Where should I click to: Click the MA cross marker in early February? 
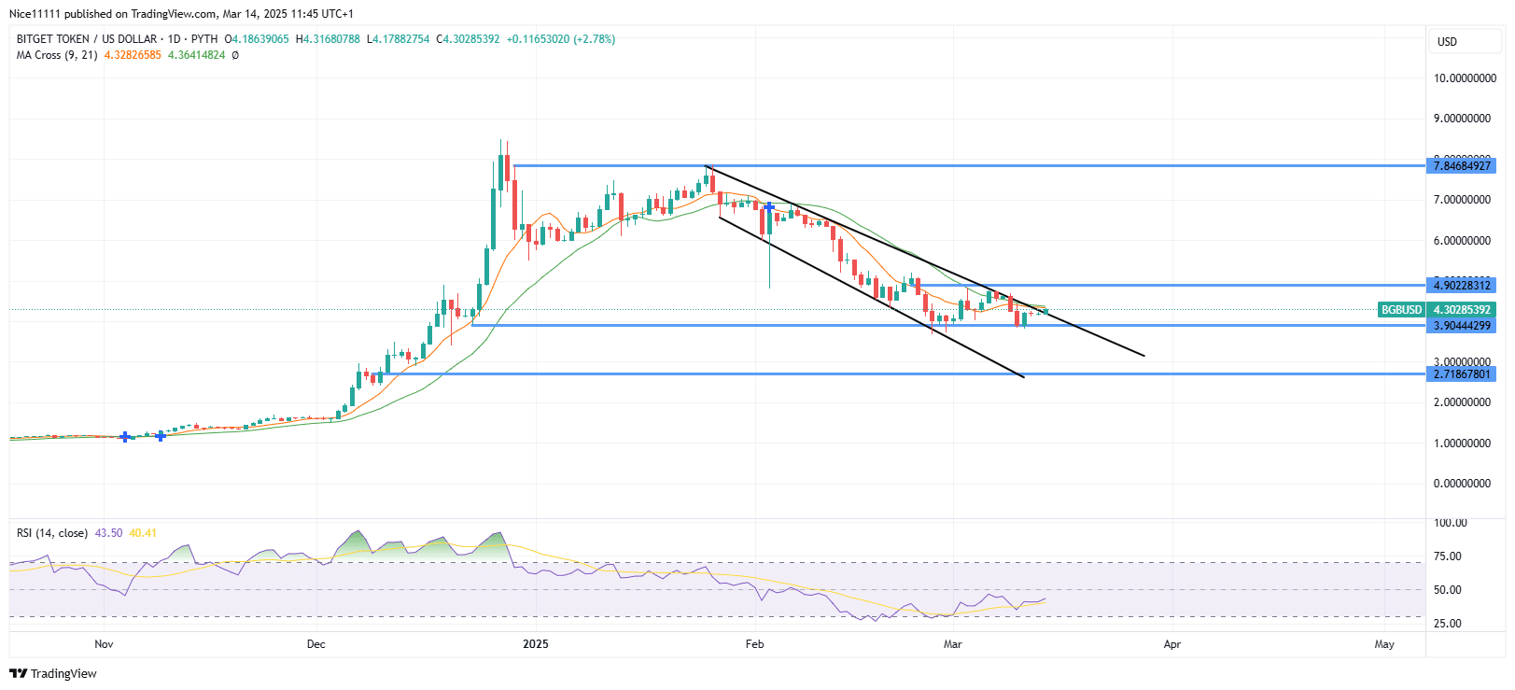point(769,206)
